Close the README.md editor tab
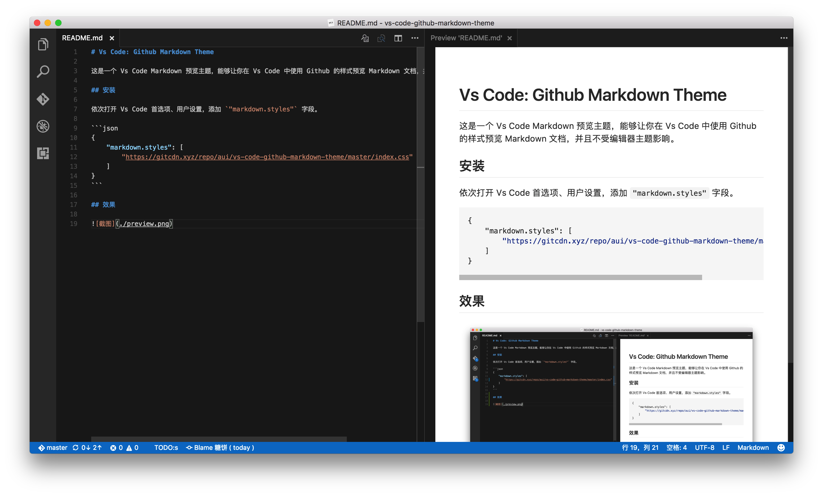This screenshot has height=496, width=823. coord(112,38)
